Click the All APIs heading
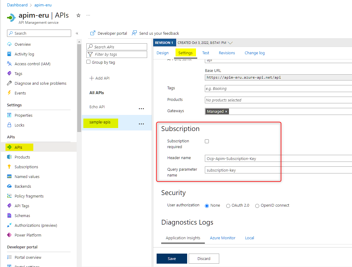The image size is (352, 267). pyautogui.click(x=96, y=93)
